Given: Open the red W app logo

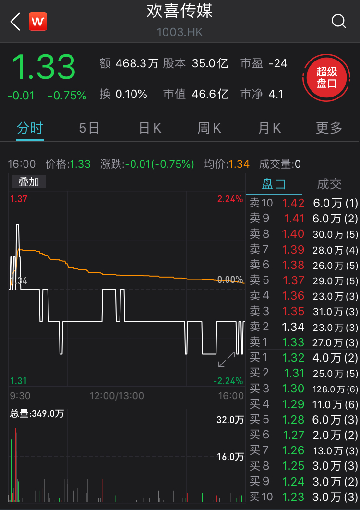Looking at the screenshot, I should tap(38, 22).
